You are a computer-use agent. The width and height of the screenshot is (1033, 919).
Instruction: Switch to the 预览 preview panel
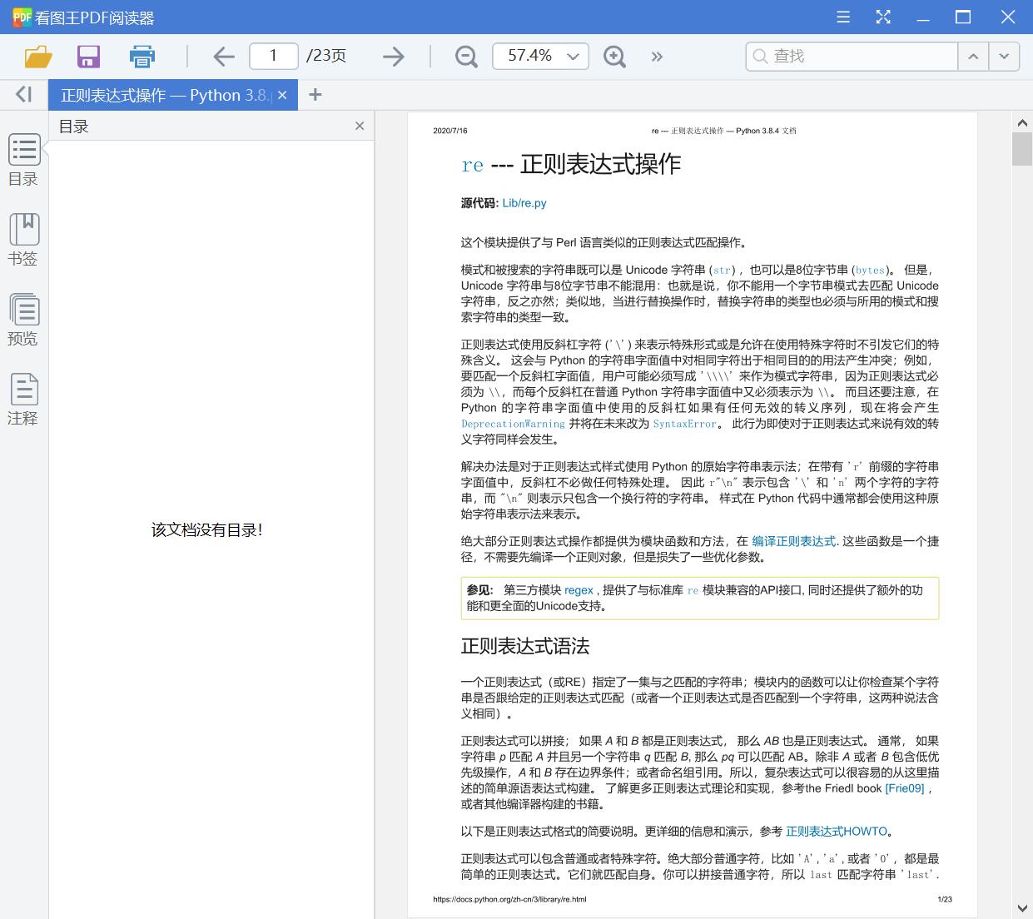tap(23, 320)
